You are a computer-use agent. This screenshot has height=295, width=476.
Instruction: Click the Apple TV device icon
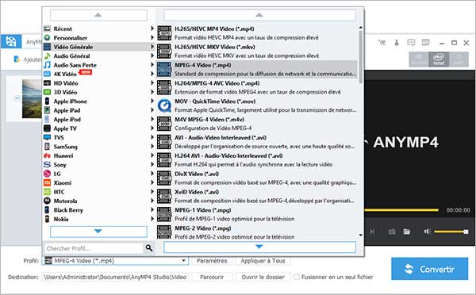[x=47, y=128]
